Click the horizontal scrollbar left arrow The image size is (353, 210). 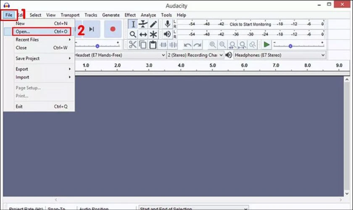(x=56, y=199)
